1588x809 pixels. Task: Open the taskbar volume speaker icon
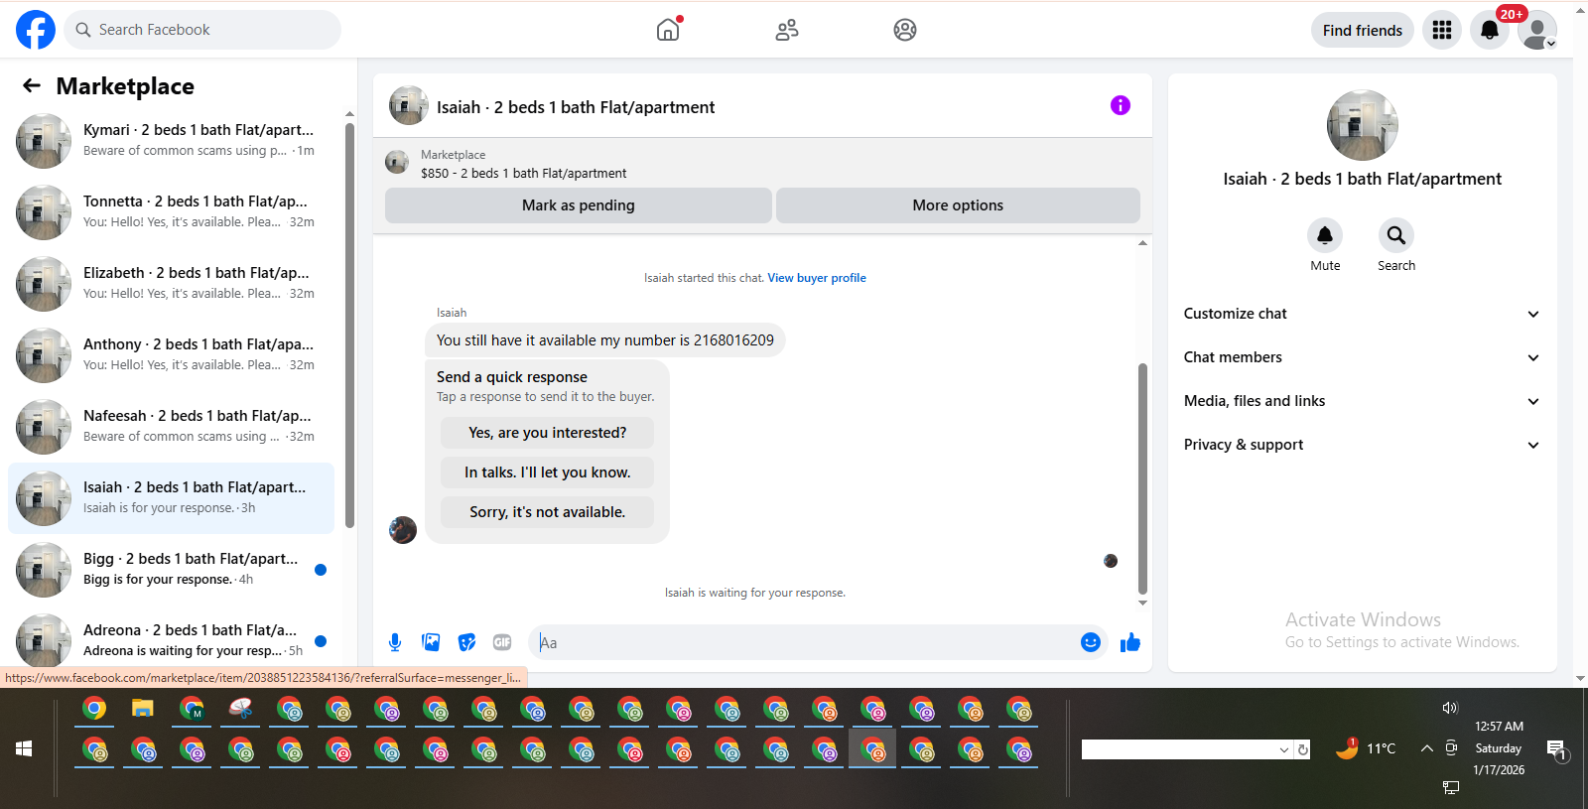[x=1450, y=708]
